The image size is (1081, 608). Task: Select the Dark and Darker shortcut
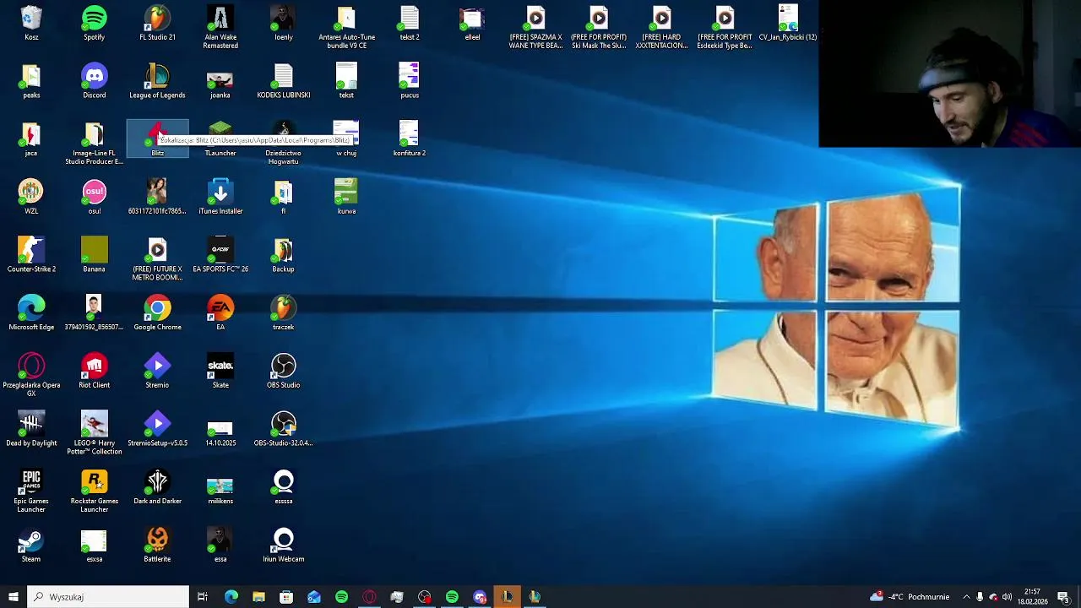(x=157, y=487)
